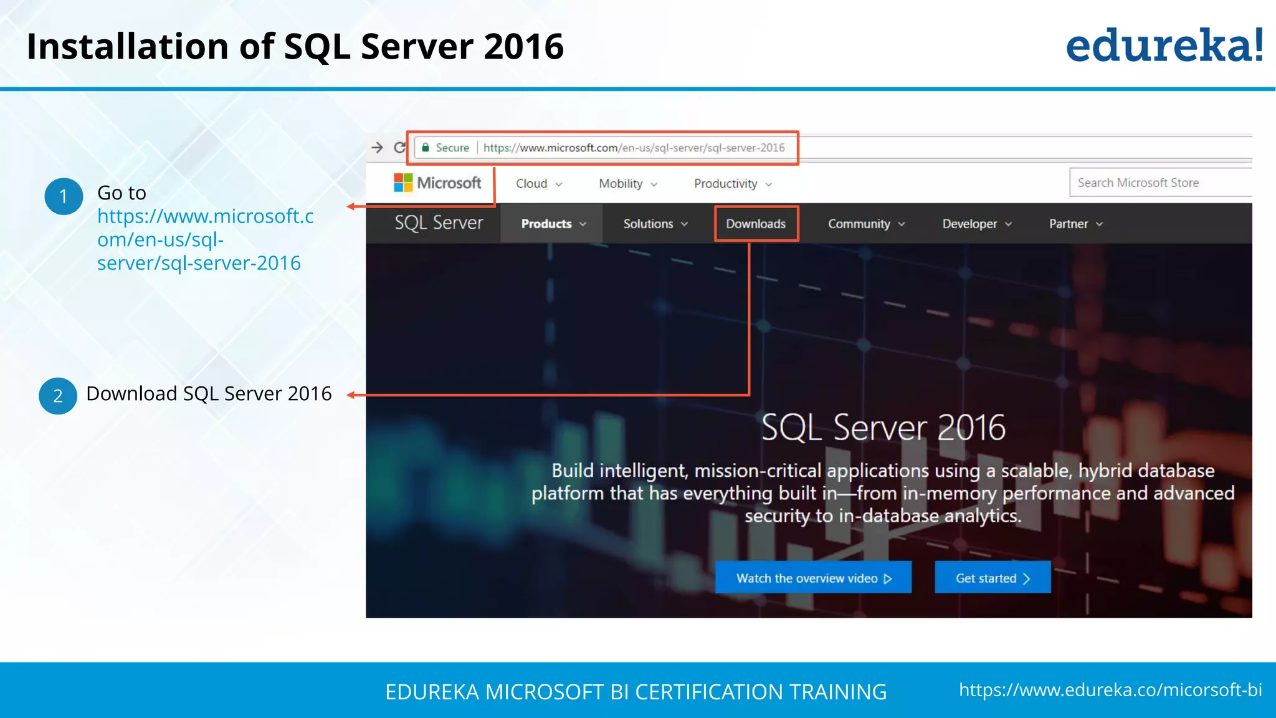The width and height of the screenshot is (1276, 718).
Task: Open the Products menu in SQL Server bar
Action: tap(553, 224)
